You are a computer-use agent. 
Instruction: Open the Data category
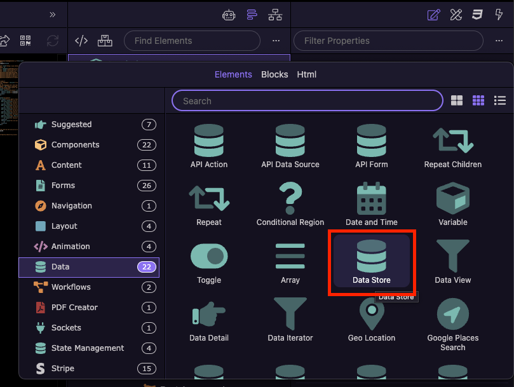(89, 267)
